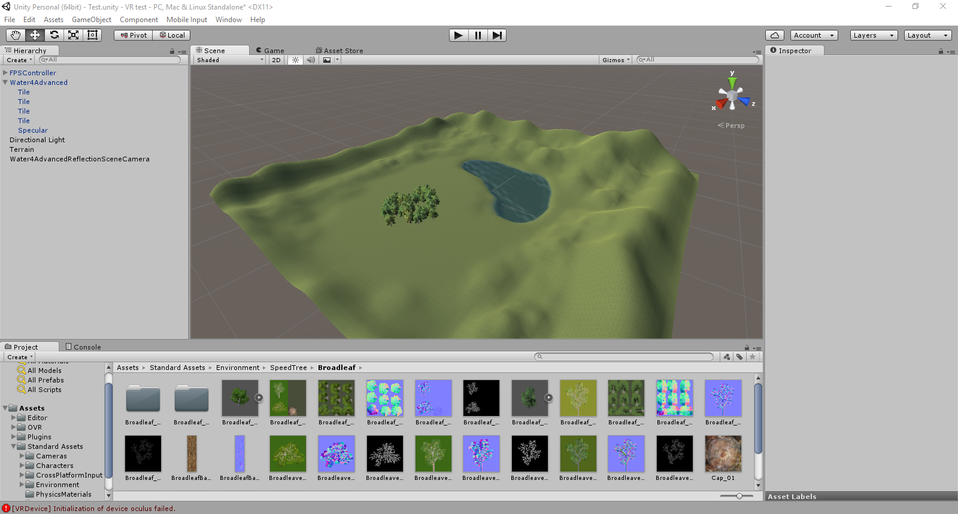Open cloud services panel
958x514 pixels.
point(775,35)
